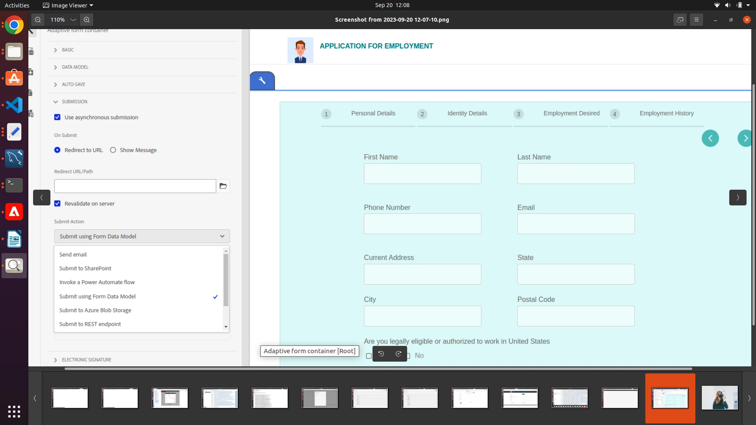The width and height of the screenshot is (756, 425).
Task: Toggle Revalidate on server checkbox
Action: click(x=57, y=203)
